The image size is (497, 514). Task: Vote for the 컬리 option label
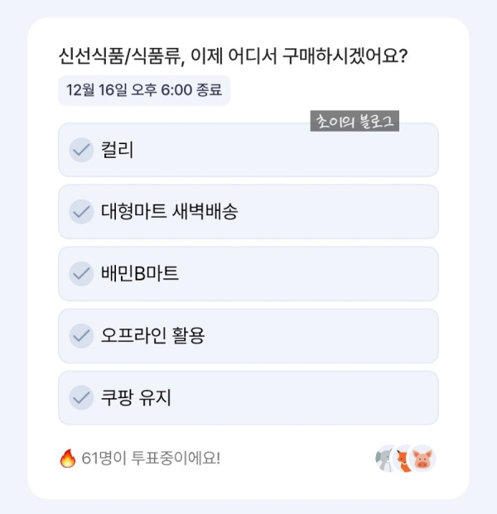point(117,150)
